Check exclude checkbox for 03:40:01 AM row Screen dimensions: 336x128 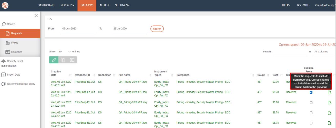tap(311, 103)
